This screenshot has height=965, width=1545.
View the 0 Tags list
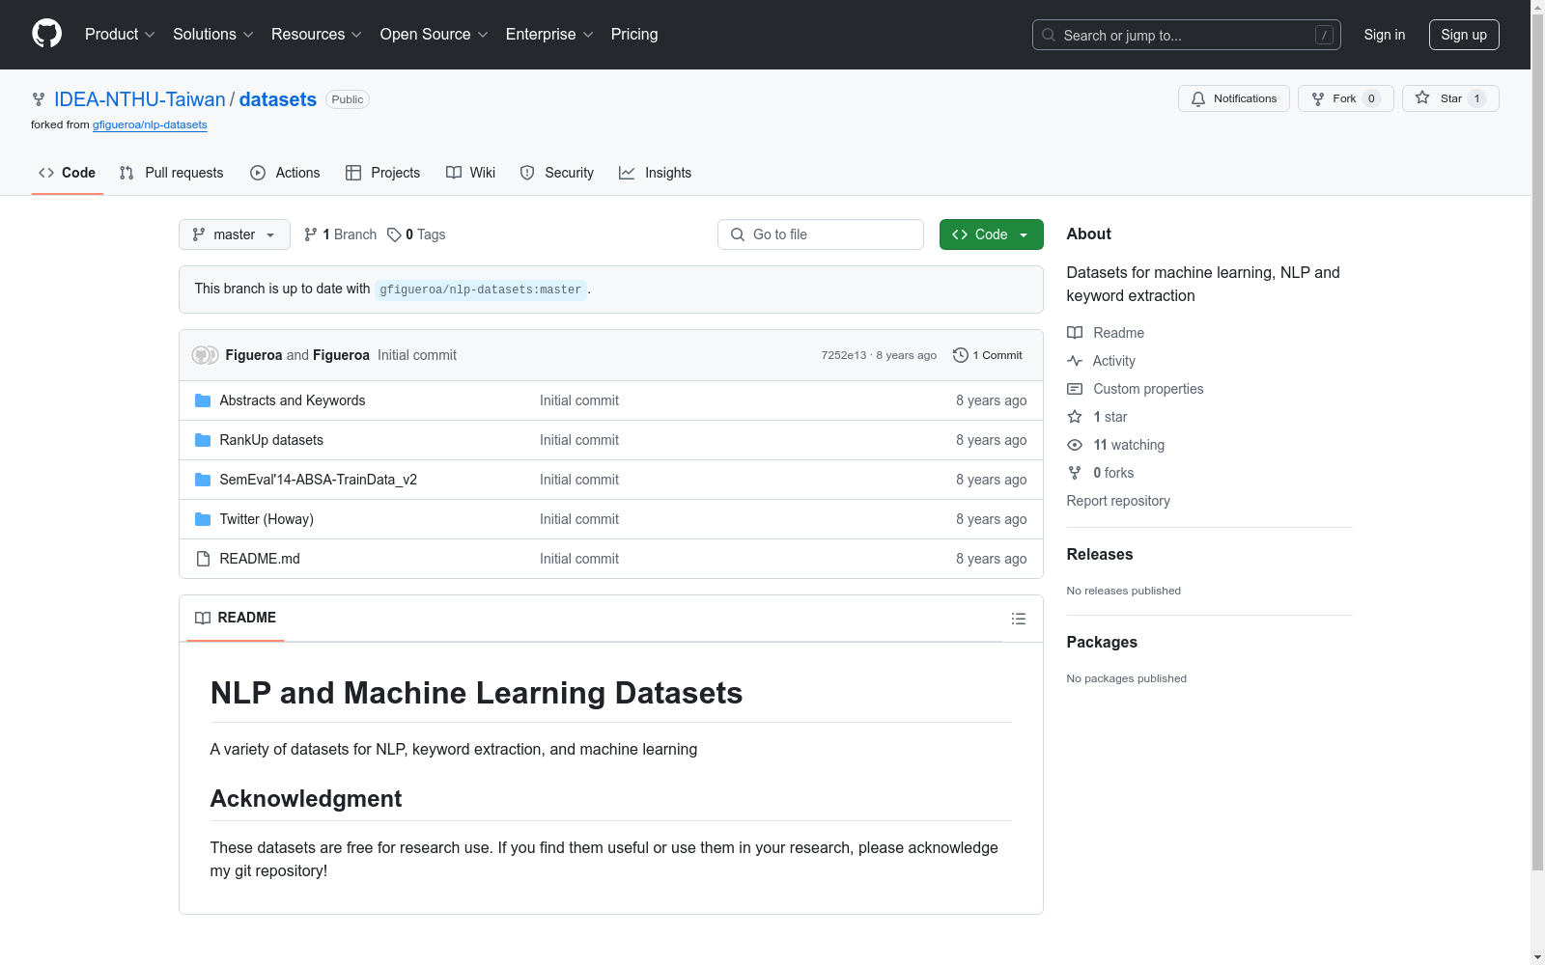tap(416, 234)
